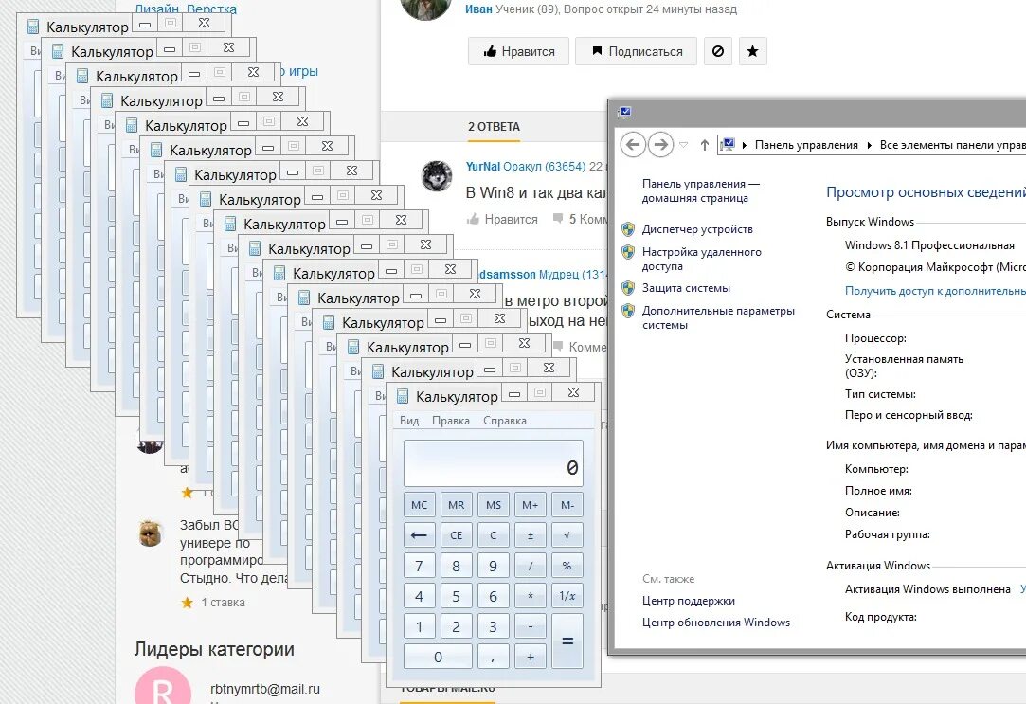Click Получить доступ к дополнительным link
Screen dimensions: 1026x704
935,291
